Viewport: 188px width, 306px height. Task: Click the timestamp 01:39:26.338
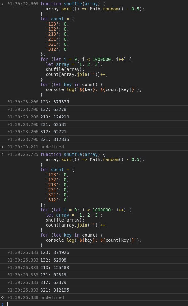click(x=23, y=297)
